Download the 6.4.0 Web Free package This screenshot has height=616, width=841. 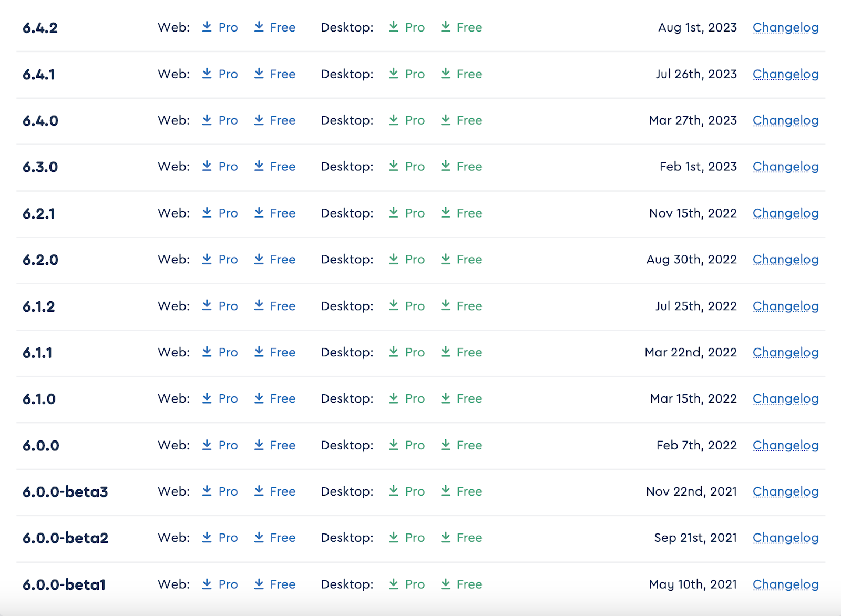pos(274,120)
